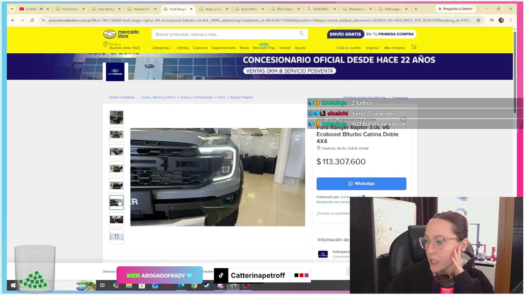The image size is (524, 295).
Task: Click the Ford Ranger Raptor 3.0L V6 title
Action: [357, 134]
